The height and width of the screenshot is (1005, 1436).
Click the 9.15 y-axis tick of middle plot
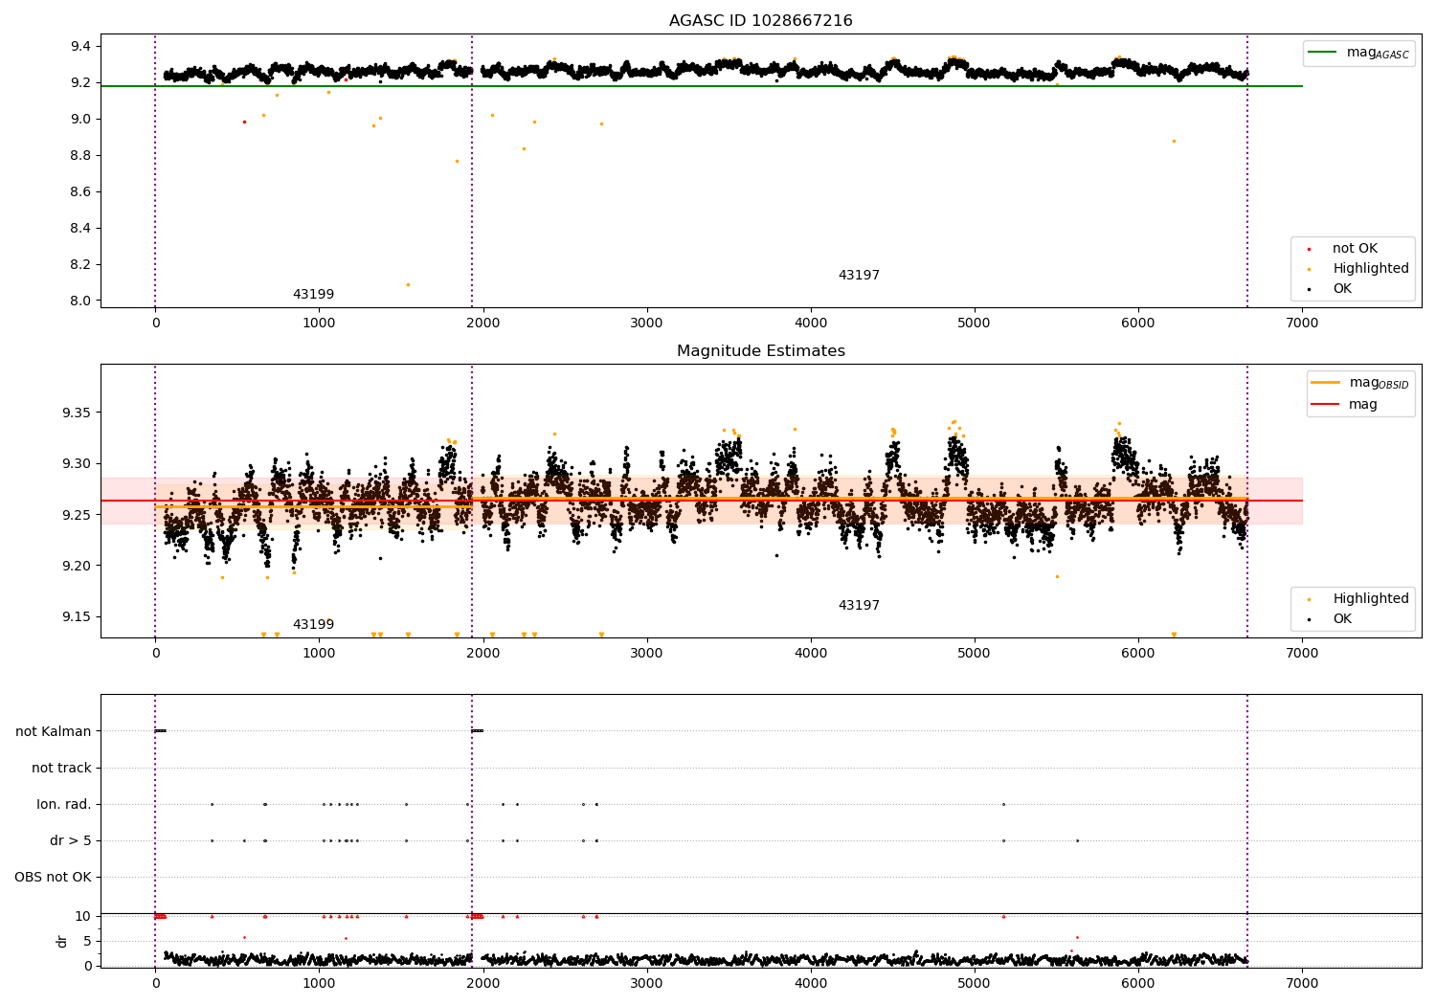pos(77,617)
